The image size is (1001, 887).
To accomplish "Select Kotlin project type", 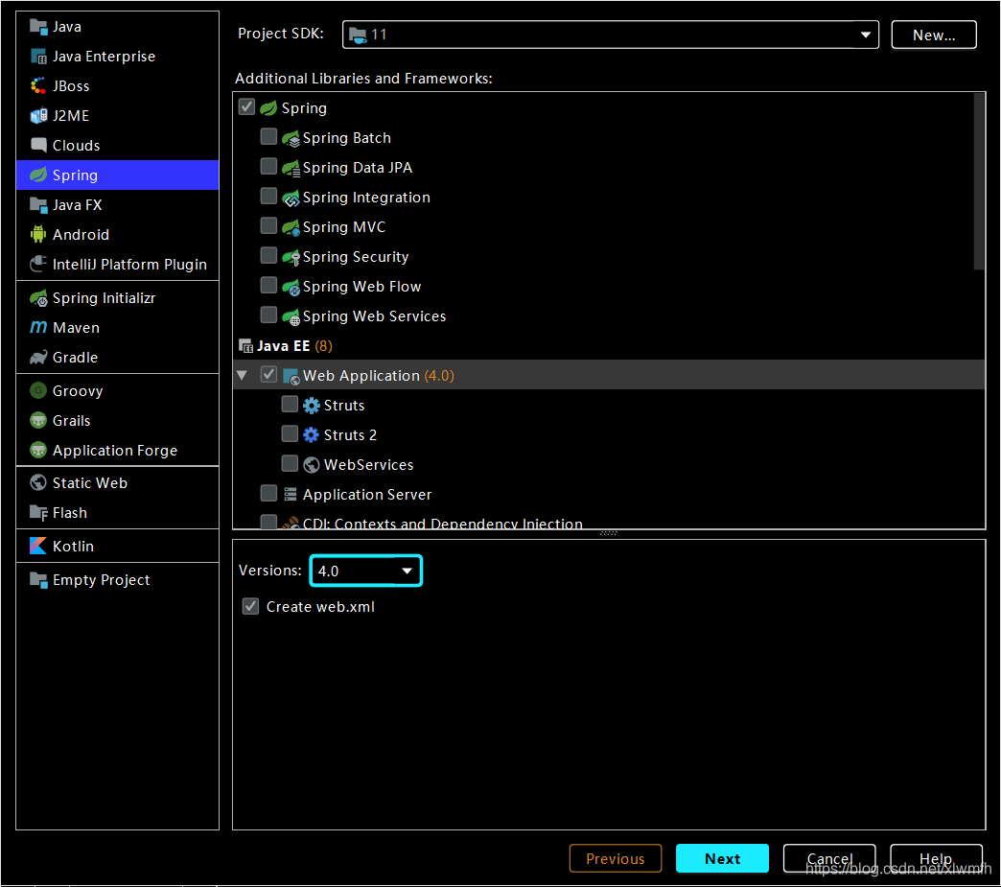I will click(x=118, y=547).
